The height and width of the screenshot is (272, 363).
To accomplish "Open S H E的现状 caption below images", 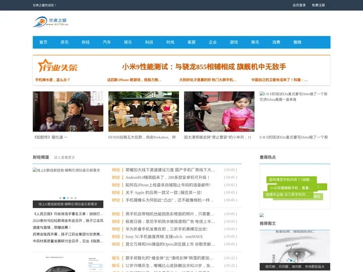I will [x=293, y=137].
